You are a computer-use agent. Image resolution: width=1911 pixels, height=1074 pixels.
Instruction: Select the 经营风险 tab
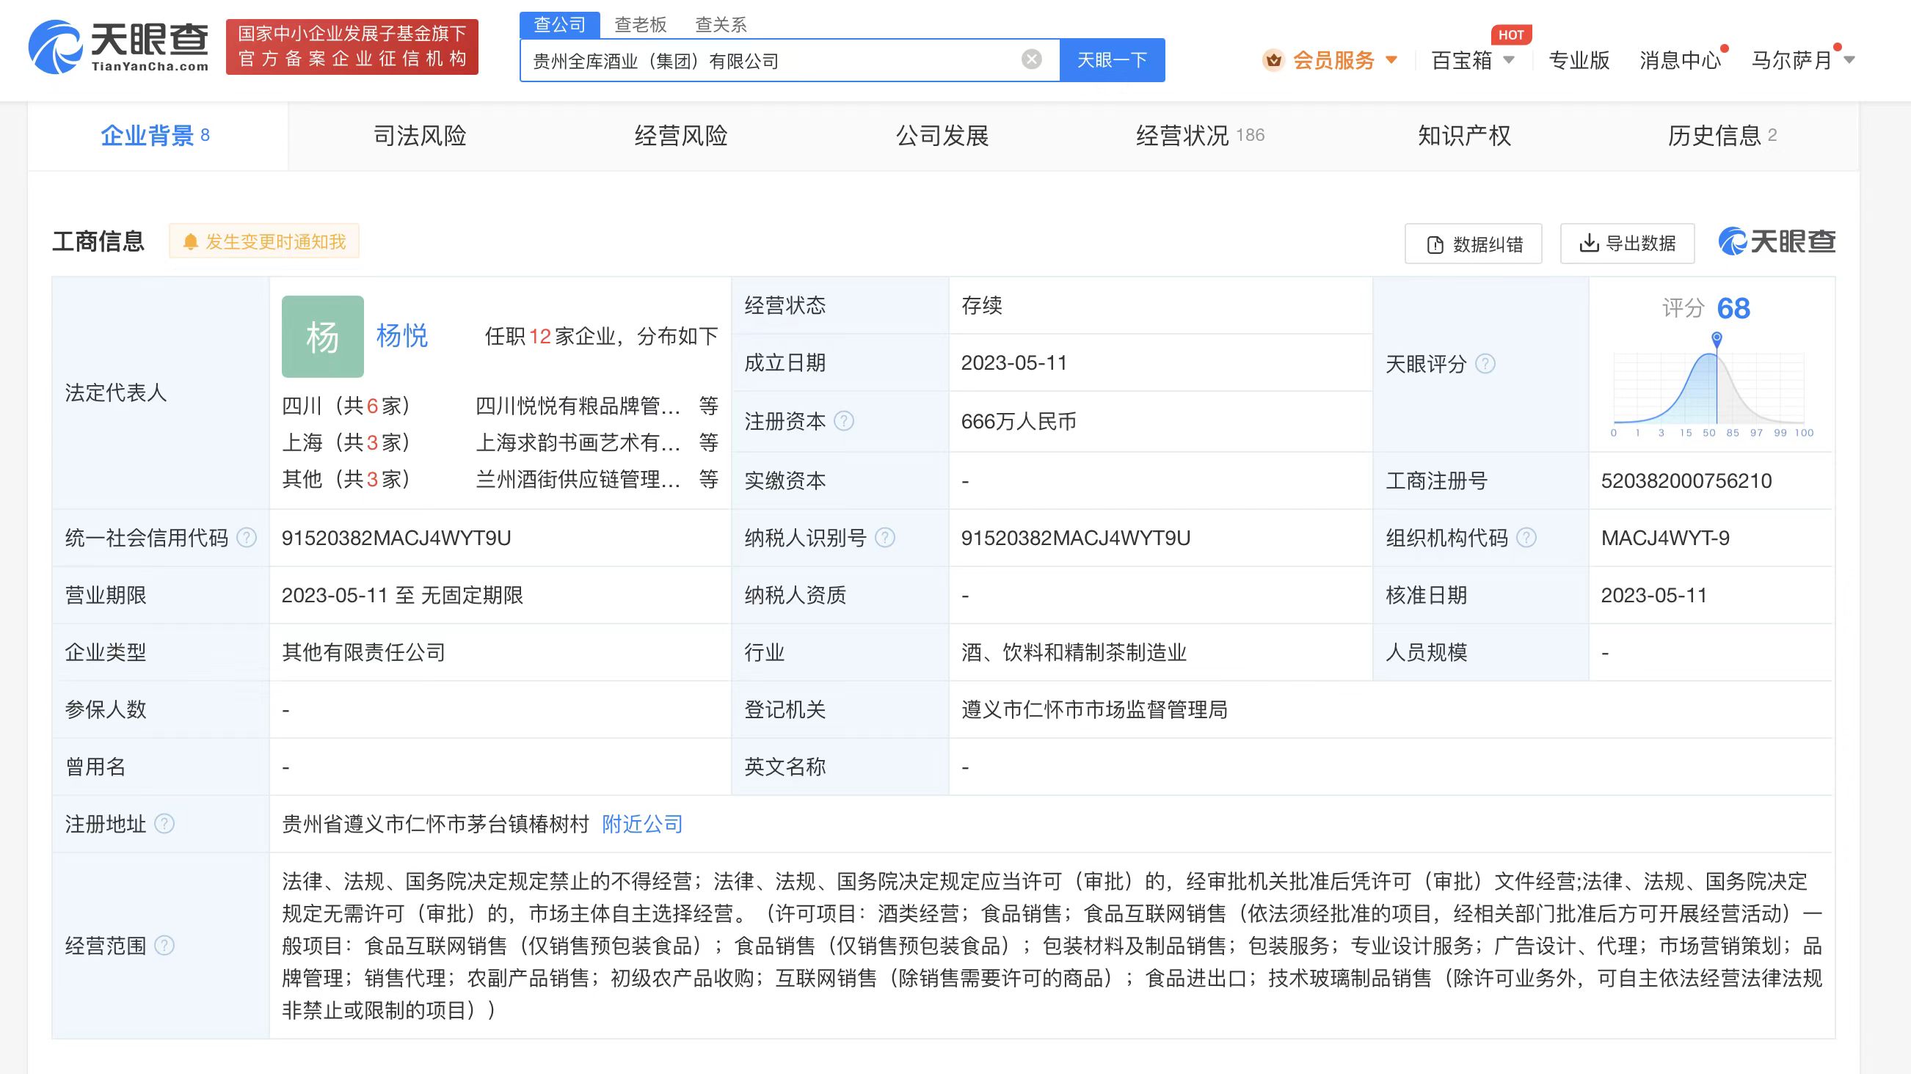click(x=681, y=136)
